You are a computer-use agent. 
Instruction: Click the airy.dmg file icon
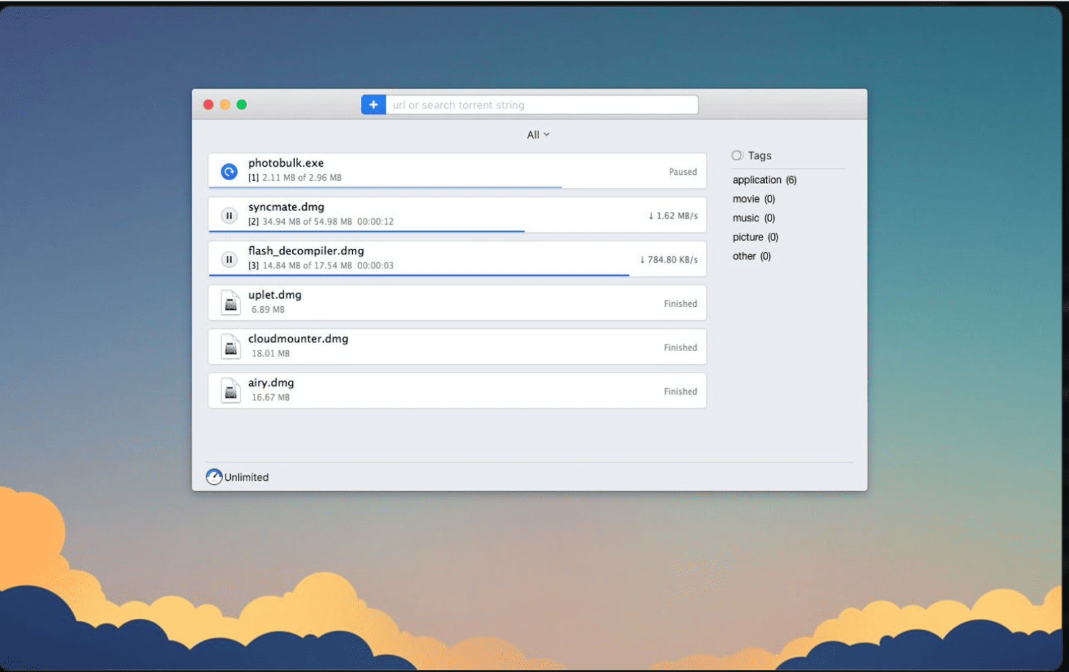click(x=231, y=391)
